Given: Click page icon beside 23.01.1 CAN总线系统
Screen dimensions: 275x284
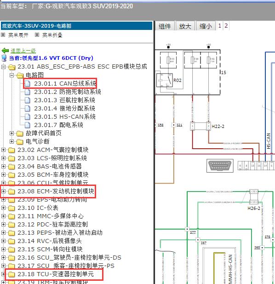Looking at the screenshot, I should click(27, 83).
